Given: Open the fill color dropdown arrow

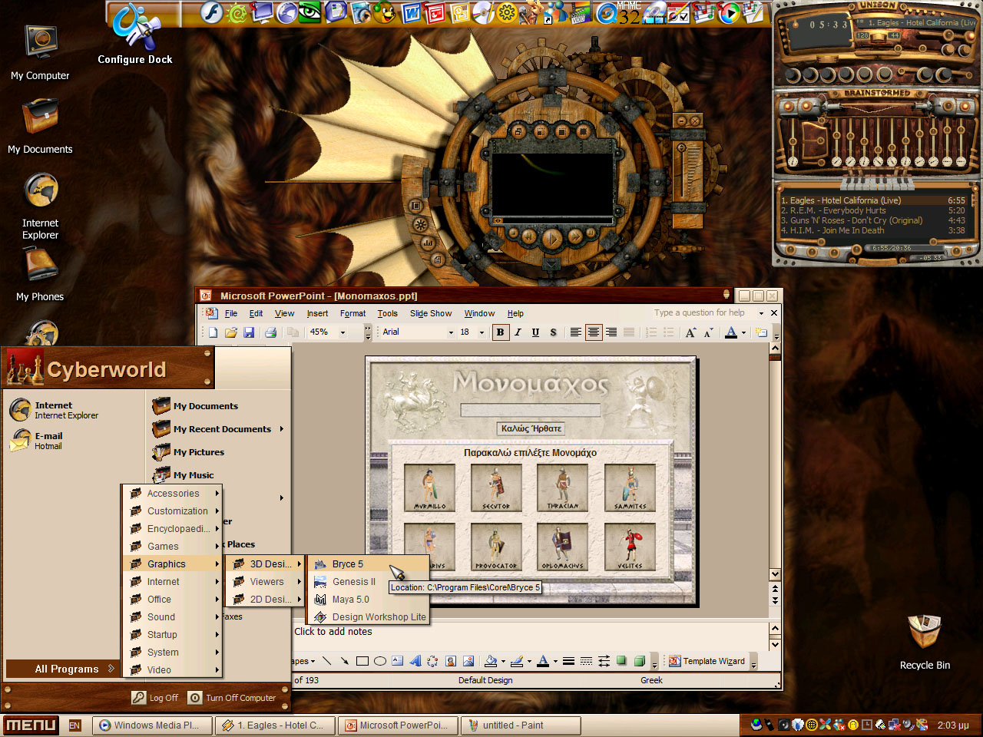Looking at the screenshot, I should click(503, 661).
